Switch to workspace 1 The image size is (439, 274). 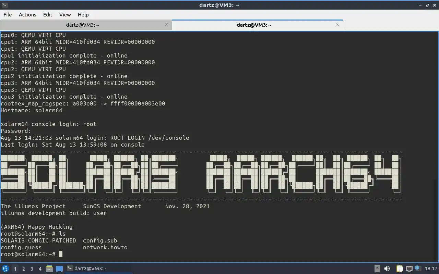tap(15, 269)
